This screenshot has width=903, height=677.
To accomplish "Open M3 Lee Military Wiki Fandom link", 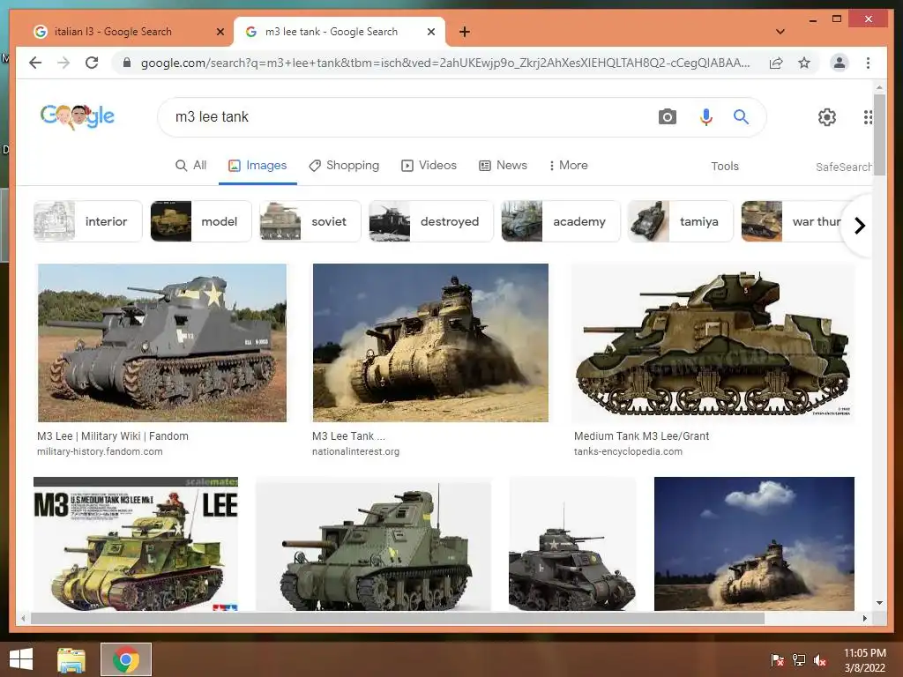I will pos(113,436).
